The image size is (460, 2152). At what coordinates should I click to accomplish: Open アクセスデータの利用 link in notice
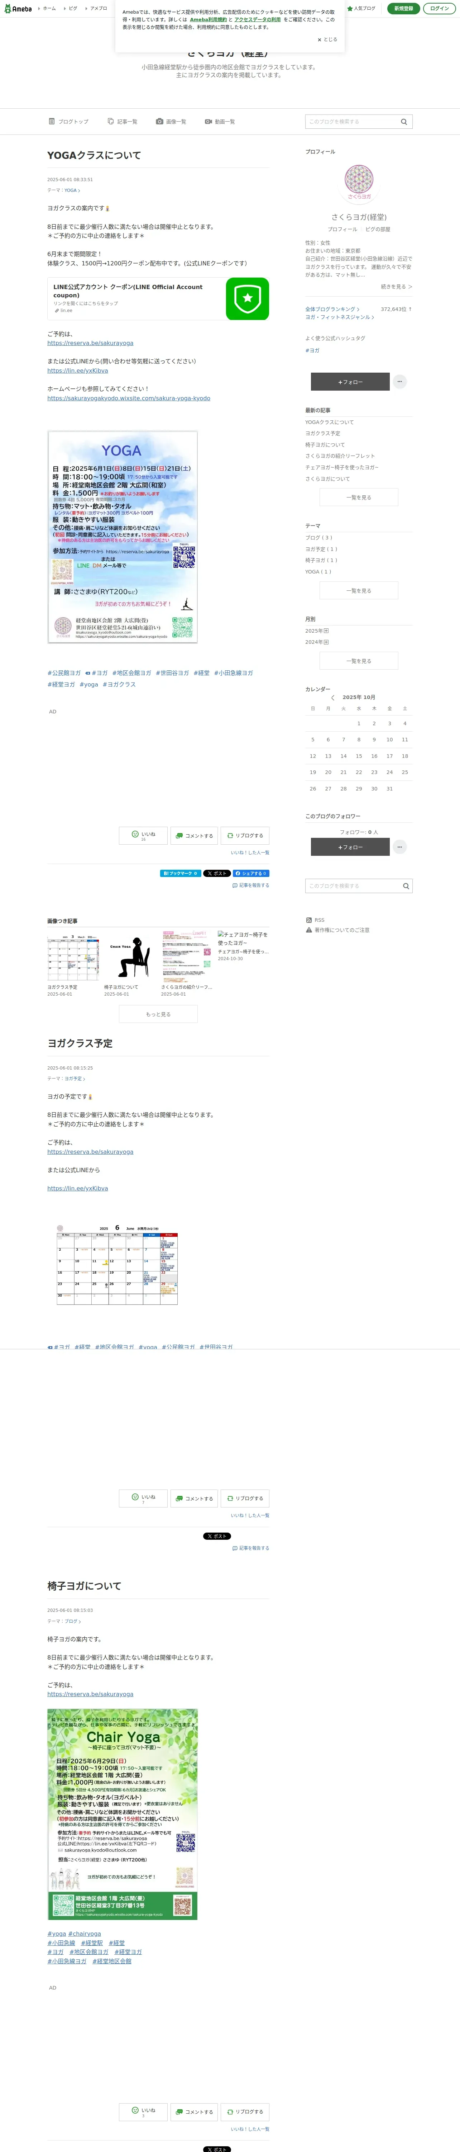[257, 19]
